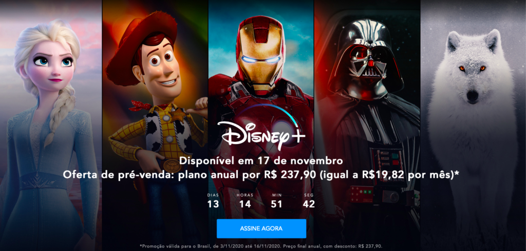
Task: Select the Elsa Frozen poster panel
Action: 51,126
